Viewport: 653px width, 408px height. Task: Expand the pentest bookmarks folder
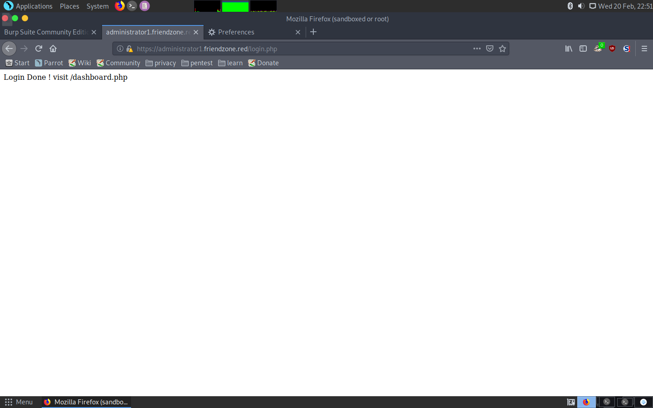(x=197, y=63)
